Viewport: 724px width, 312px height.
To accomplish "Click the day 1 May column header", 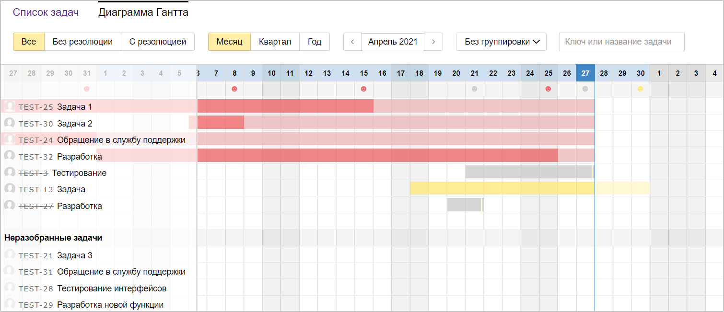I will pyautogui.click(x=659, y=73).
